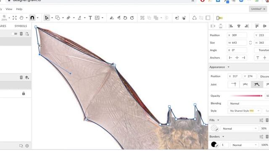Image resolution: width=269 pixels, height=151 pixels.
Task: Align selection to horizontal centers
Action: click(239, 26)
